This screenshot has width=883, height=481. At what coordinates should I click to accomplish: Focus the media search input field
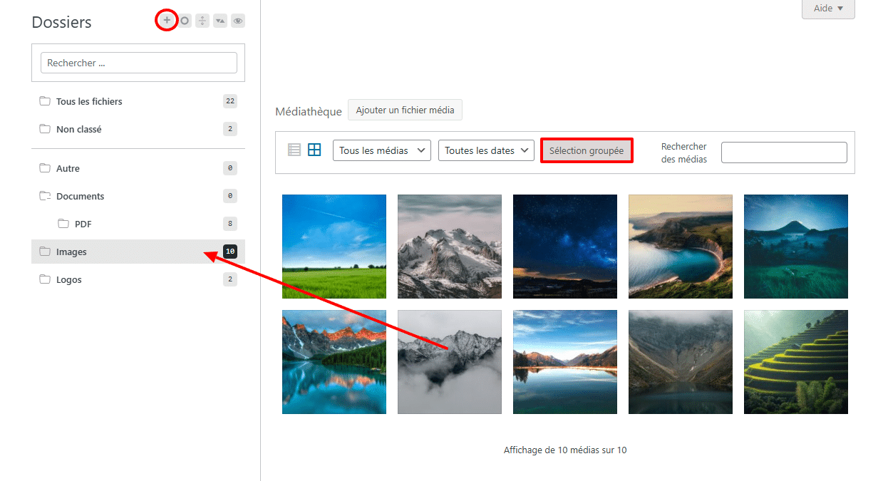click(x=783, y=152)
